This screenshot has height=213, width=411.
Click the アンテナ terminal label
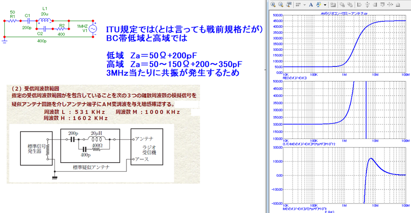point(144,139)
